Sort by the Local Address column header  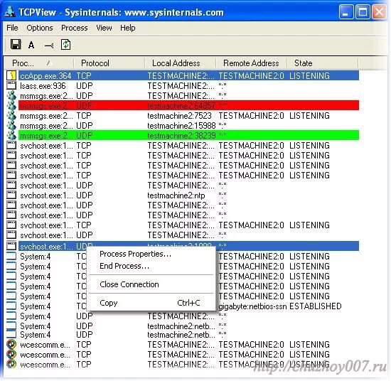(x=181, y=63)
